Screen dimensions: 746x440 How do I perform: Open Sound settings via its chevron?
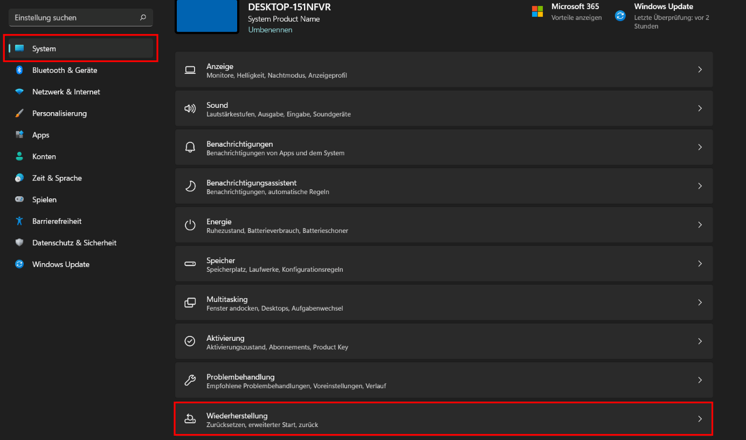tap(700, 108)
